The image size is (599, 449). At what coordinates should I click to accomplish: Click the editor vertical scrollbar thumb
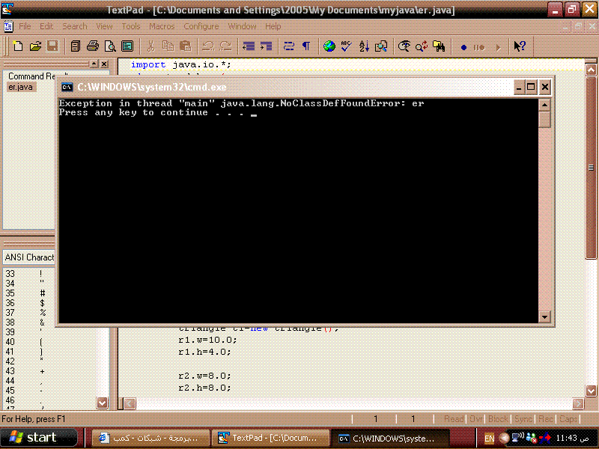[591, 167]
